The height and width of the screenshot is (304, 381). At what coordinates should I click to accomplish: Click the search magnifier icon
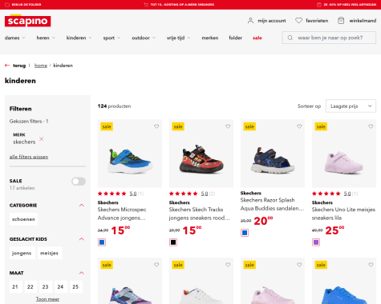(x=290, y=38)
